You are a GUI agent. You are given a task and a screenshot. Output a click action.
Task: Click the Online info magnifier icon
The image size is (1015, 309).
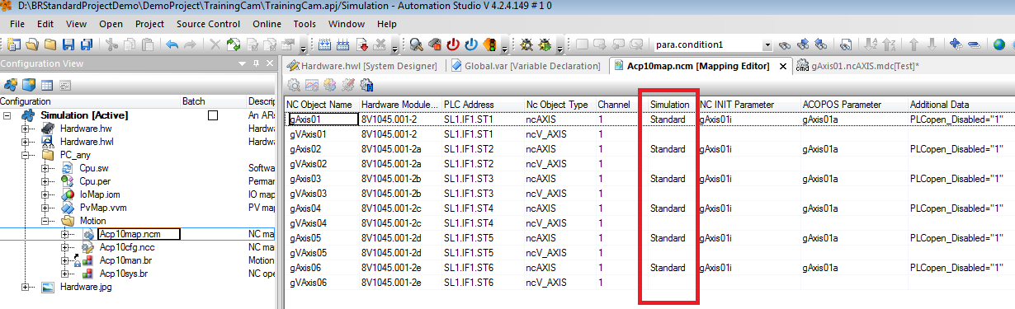pyautogui.click(x=416, y=44)
